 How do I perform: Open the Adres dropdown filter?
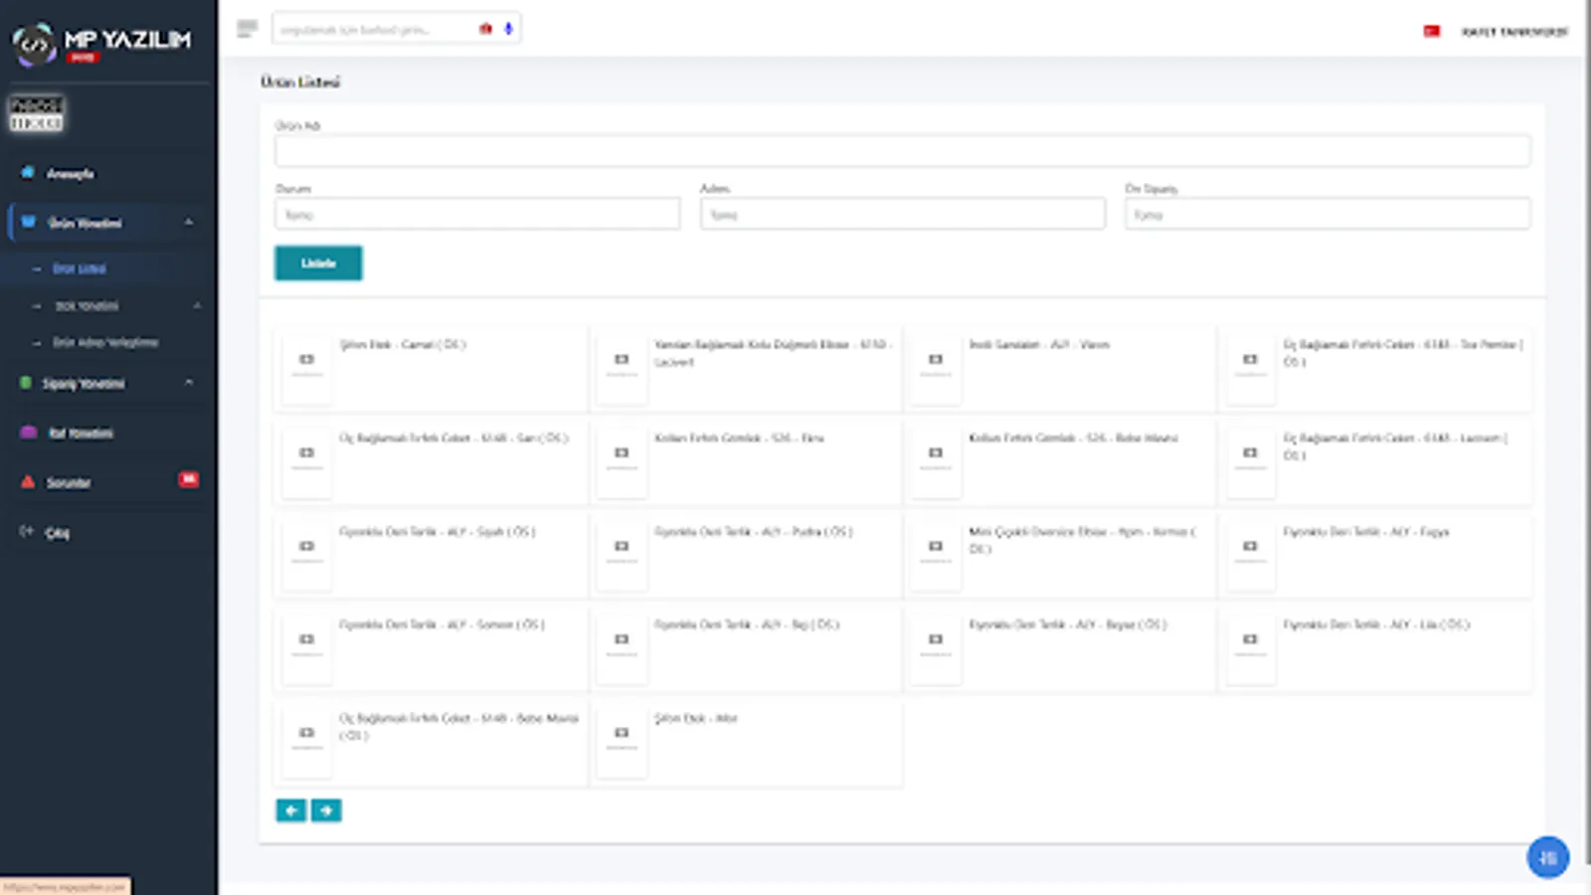pos(902,213)
